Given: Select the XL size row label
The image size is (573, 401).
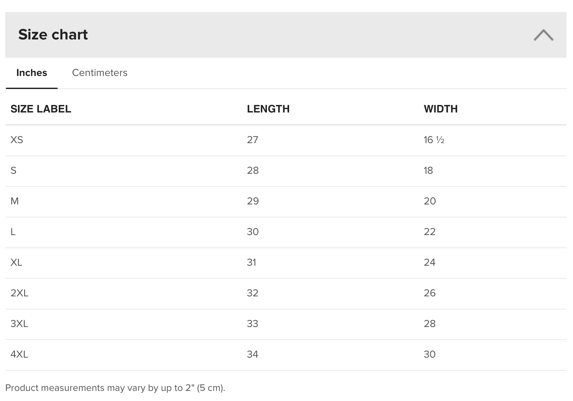Looking at the screenshot, I should 16,262.
